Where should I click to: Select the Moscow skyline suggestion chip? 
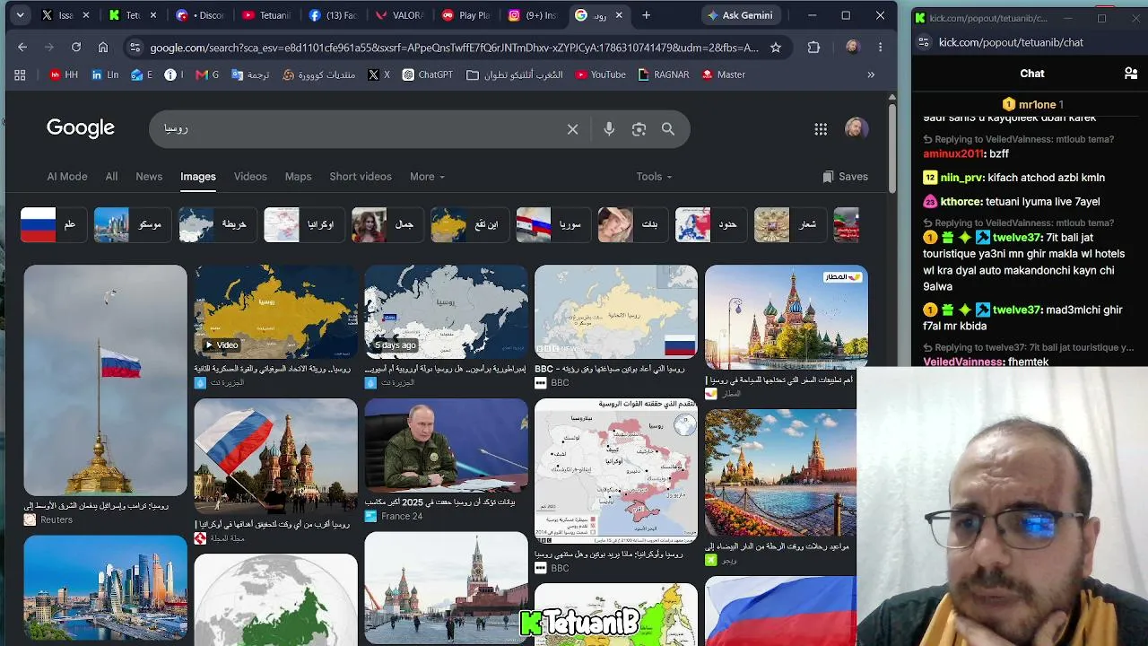point(133,225)
